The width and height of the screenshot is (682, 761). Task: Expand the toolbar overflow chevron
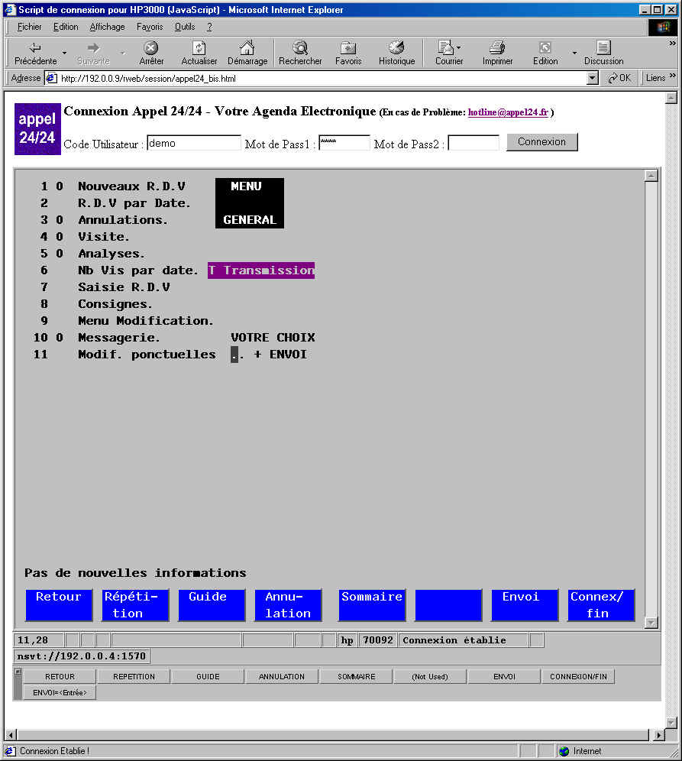672,44
